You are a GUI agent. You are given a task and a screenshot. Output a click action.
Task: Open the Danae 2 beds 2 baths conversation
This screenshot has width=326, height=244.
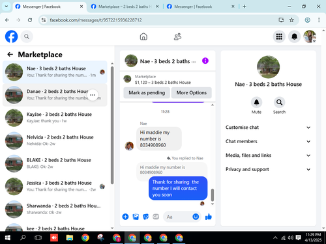tap(55, 95)
